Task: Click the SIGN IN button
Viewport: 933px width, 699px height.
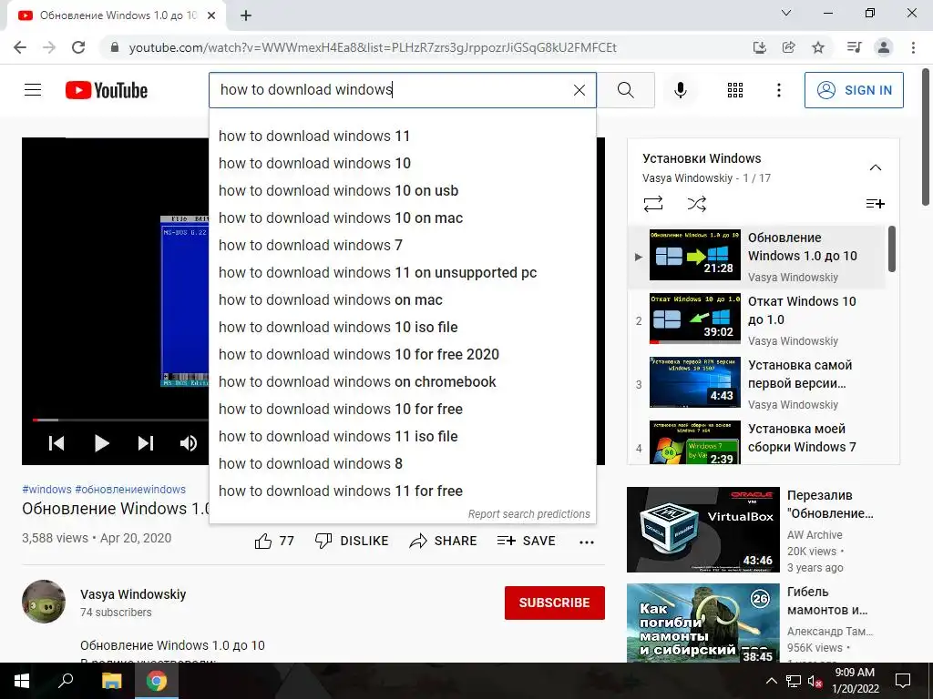Action: (853, 90)
